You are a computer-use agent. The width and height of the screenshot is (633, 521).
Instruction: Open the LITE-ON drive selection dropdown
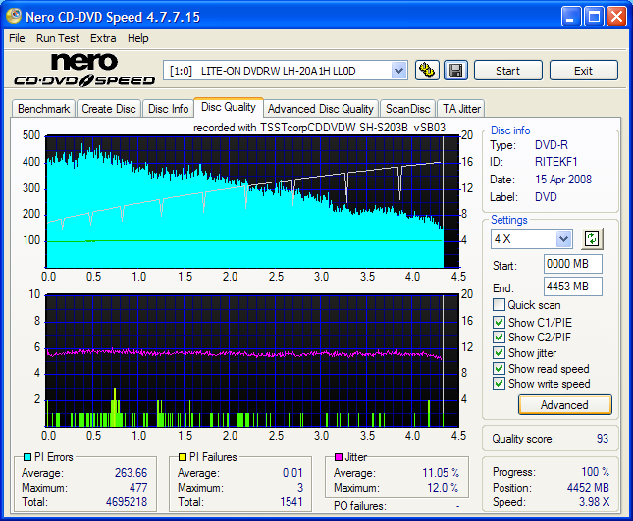pyautogui.click(x=397, y=71)
